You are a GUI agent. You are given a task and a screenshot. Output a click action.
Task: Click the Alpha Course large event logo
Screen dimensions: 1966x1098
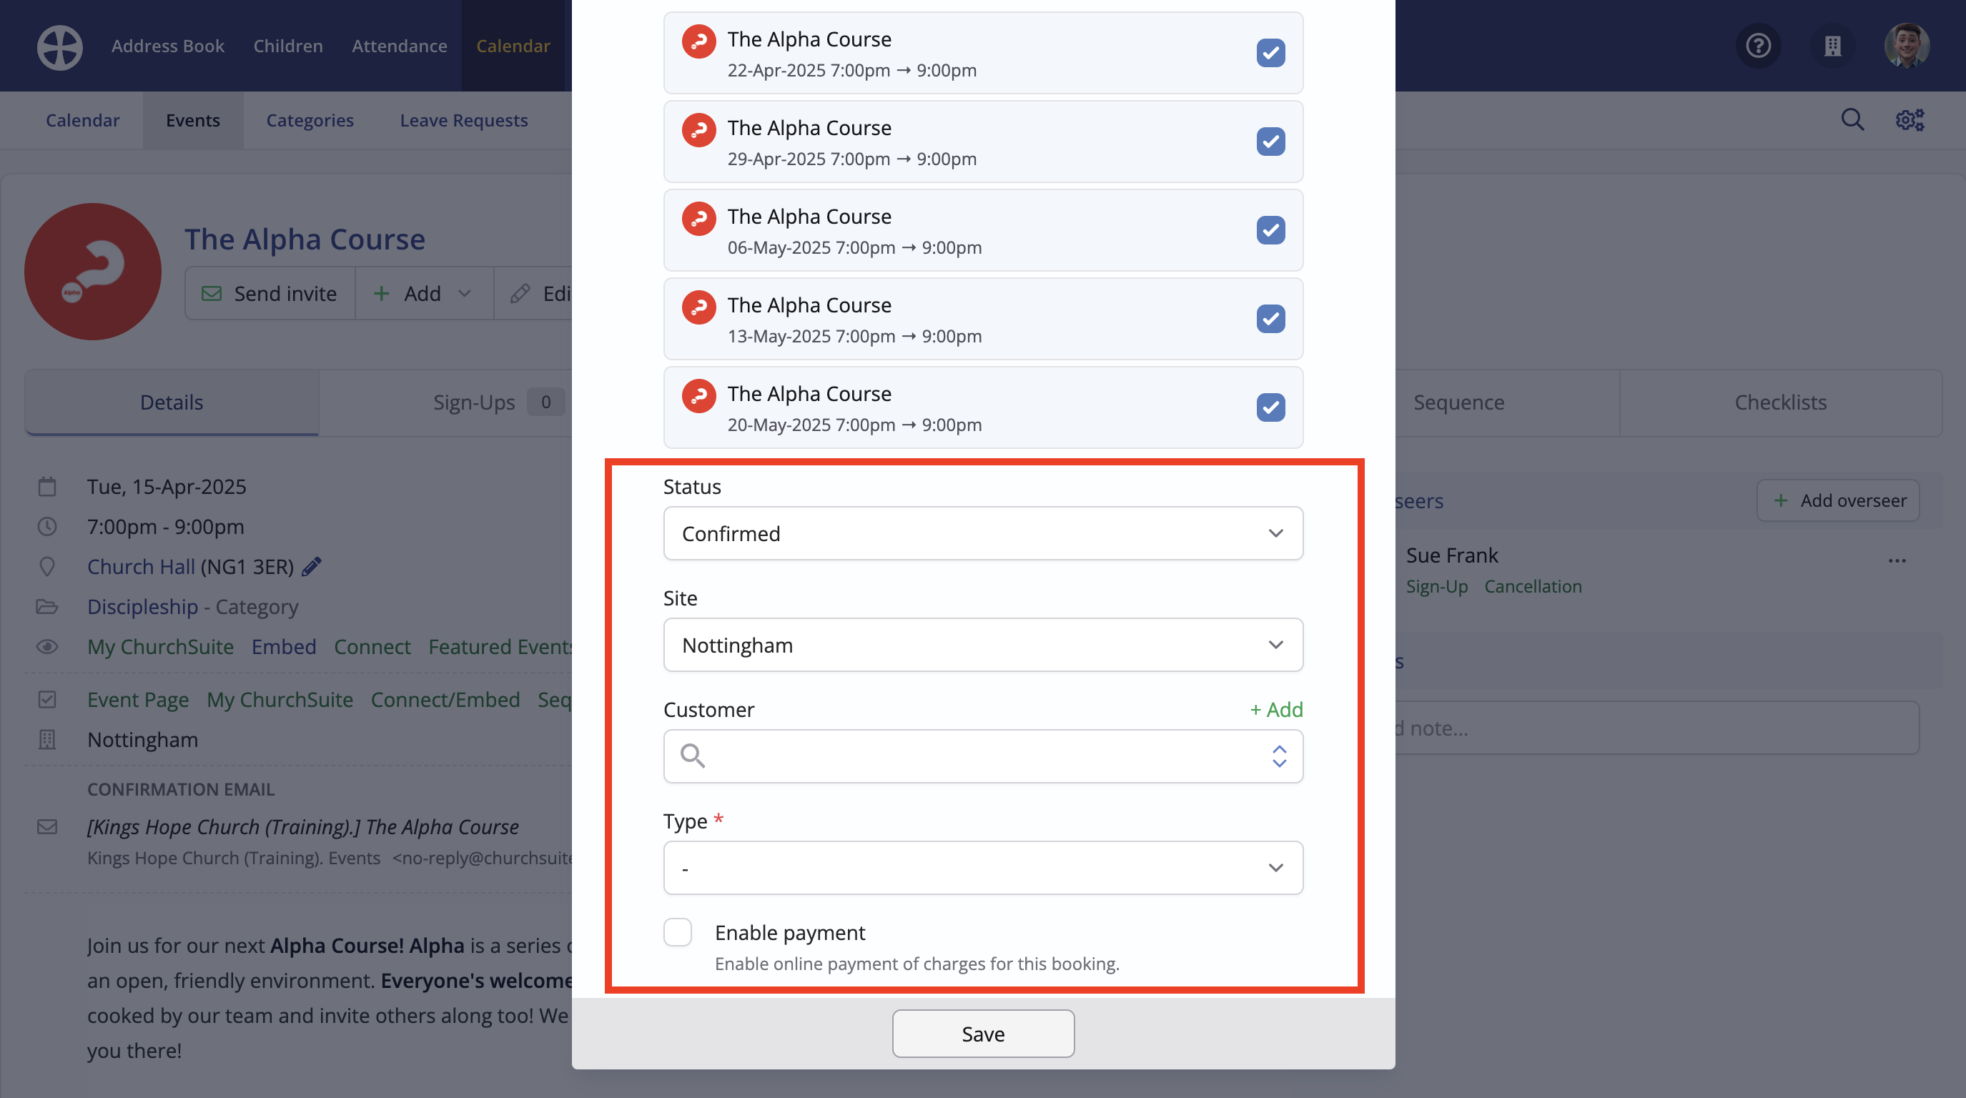pyautogui.click(x=93, y=272)
